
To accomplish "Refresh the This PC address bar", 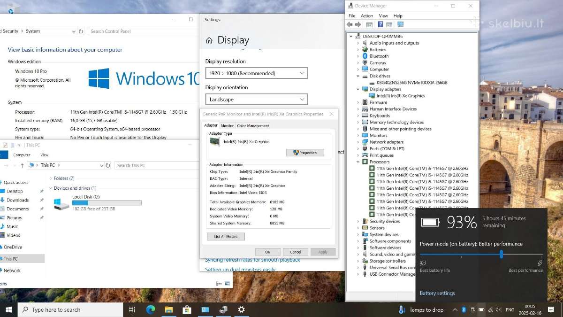I will pyautogui.click(x=108, y=165).
